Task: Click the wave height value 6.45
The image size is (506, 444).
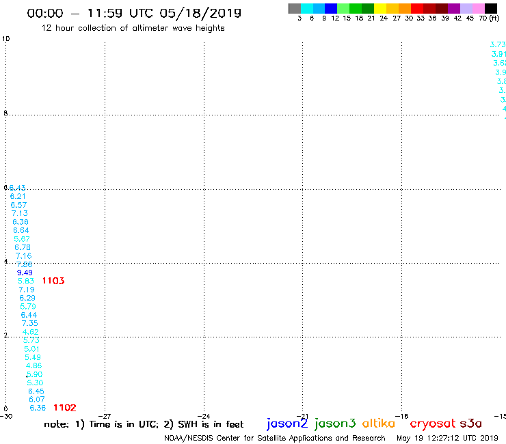Action: [36, 391]
